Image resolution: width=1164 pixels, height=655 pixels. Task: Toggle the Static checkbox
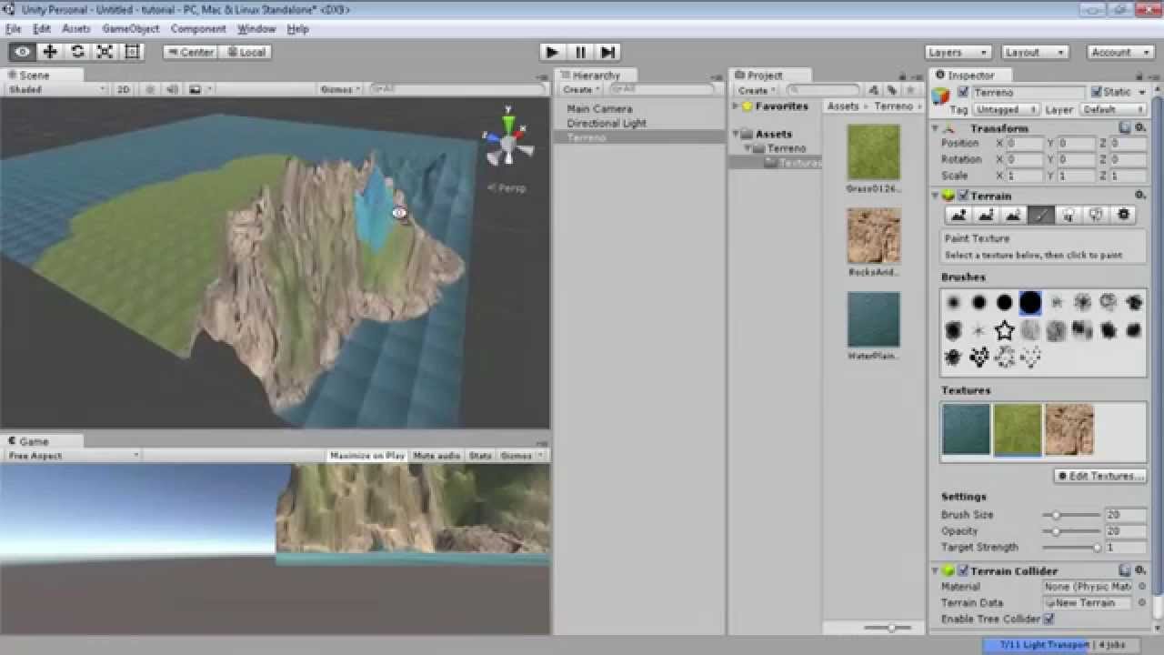click(1097, 92)
